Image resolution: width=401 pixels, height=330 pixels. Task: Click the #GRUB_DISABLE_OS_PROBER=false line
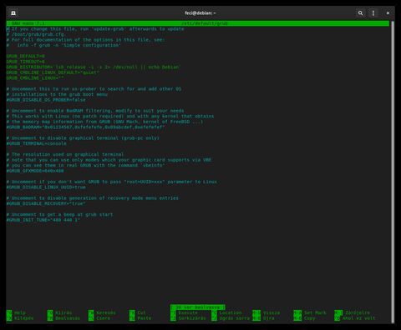click(46, 100)
